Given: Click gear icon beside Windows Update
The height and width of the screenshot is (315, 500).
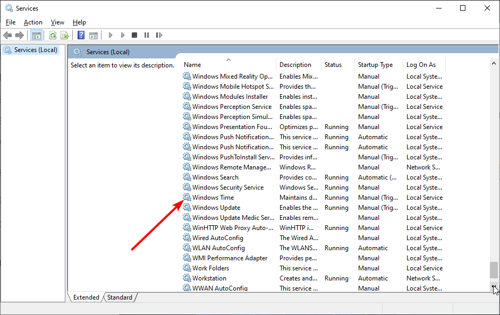Looking at the screenshot, I should [x=187, y=208].
